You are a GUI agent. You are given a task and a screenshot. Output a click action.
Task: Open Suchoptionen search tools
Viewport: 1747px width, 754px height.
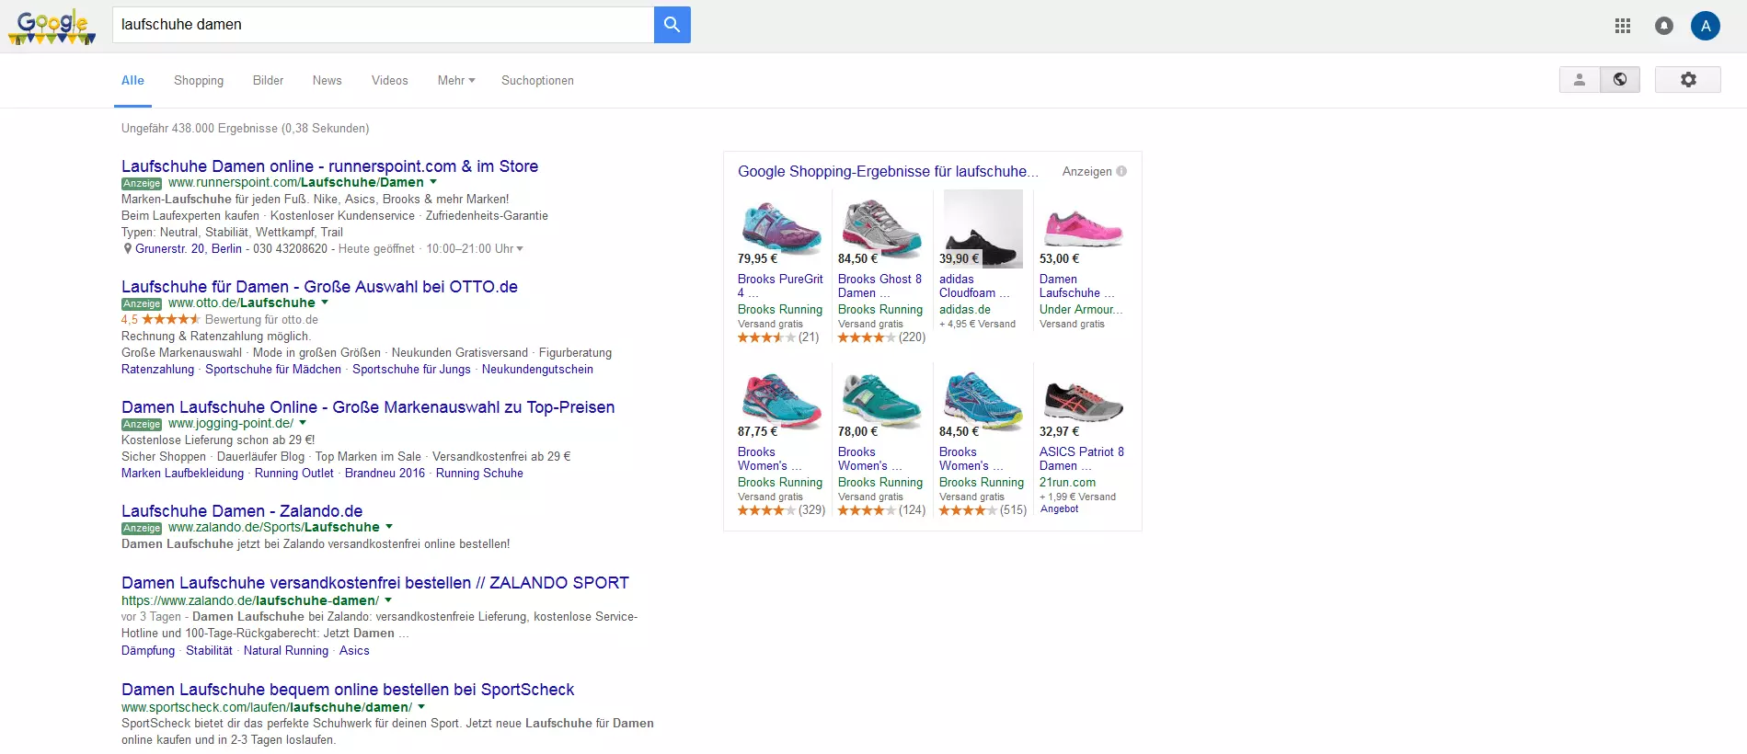pos(537,80)
